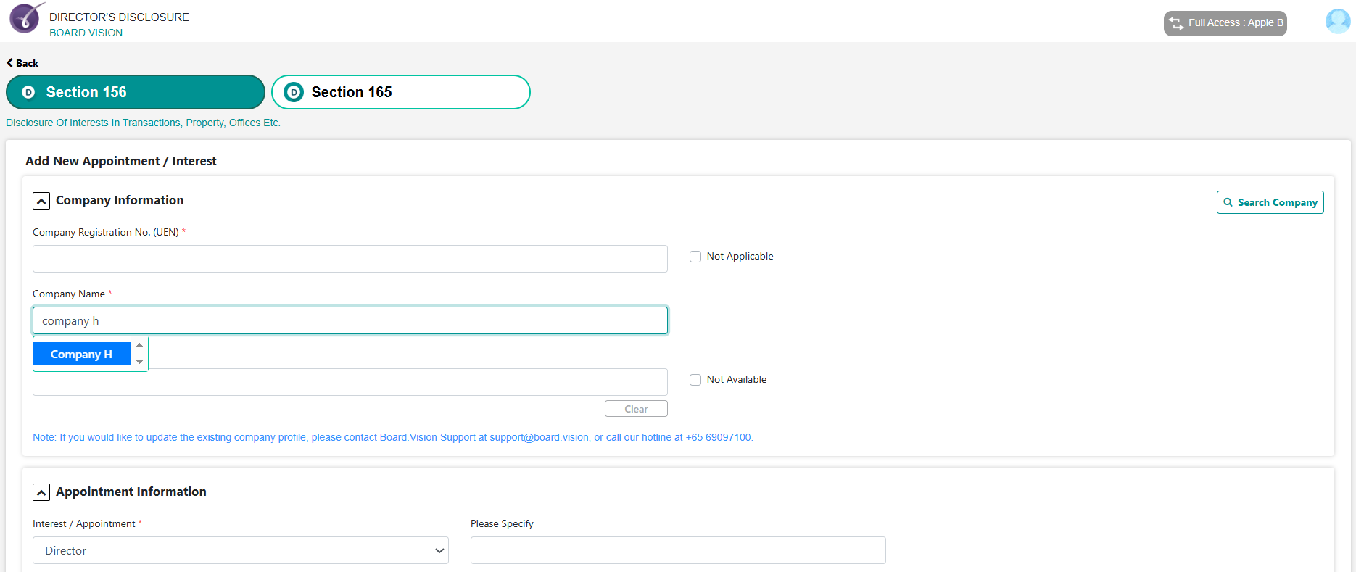The width and height of the screenshot is (1356, 572).
Task: Click the Company Registration No. input field
Action: pyautogui.click(x=350, y=259)
